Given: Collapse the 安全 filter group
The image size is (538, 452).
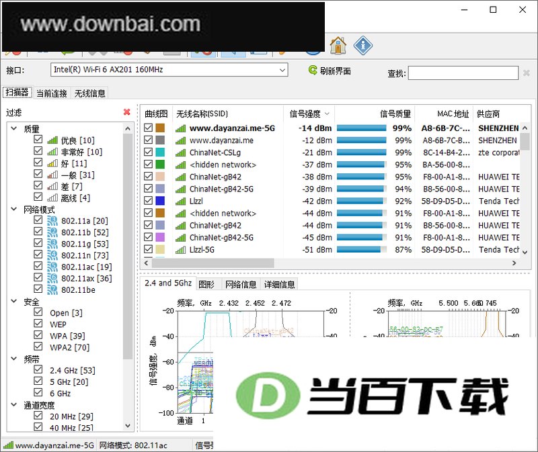Looking at the screenshot, I should click(14, 301).
